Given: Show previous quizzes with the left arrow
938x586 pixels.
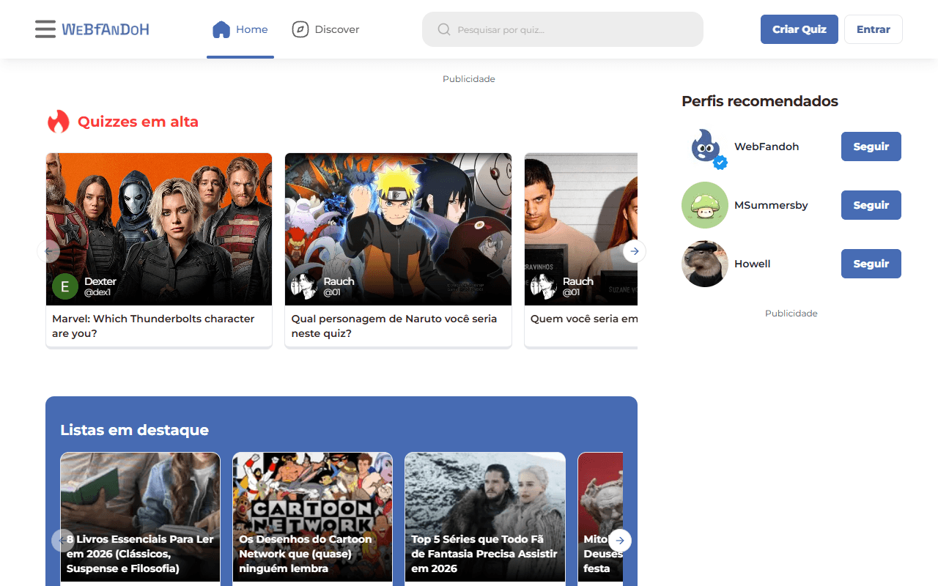Looking at the screenshot, I should (x=48, y=251).
